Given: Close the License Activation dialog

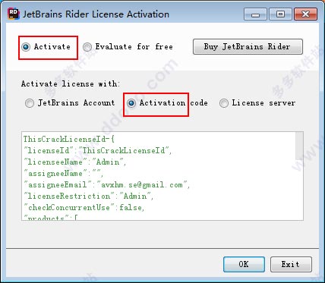Looking at the screenshot, I should [305, 14].
